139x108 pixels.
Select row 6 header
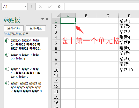coord(56,48)
